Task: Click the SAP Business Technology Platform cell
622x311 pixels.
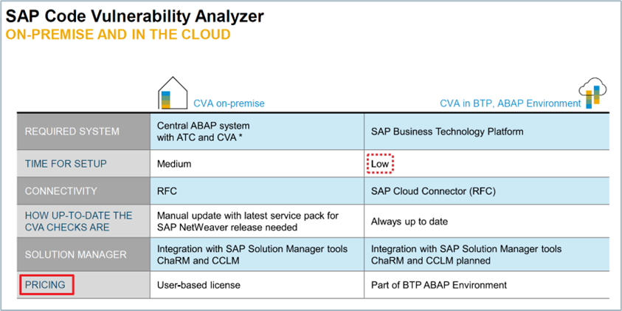Action: 446,131
